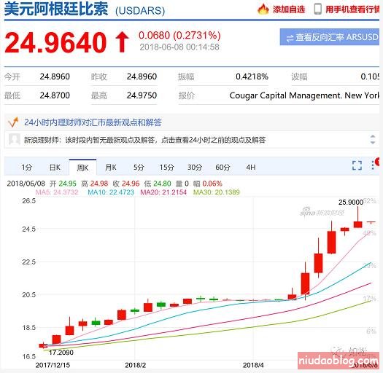The image size is (383, 373).
Task: Click the 昨收 value 24.8960
Action: click(142, 76)
